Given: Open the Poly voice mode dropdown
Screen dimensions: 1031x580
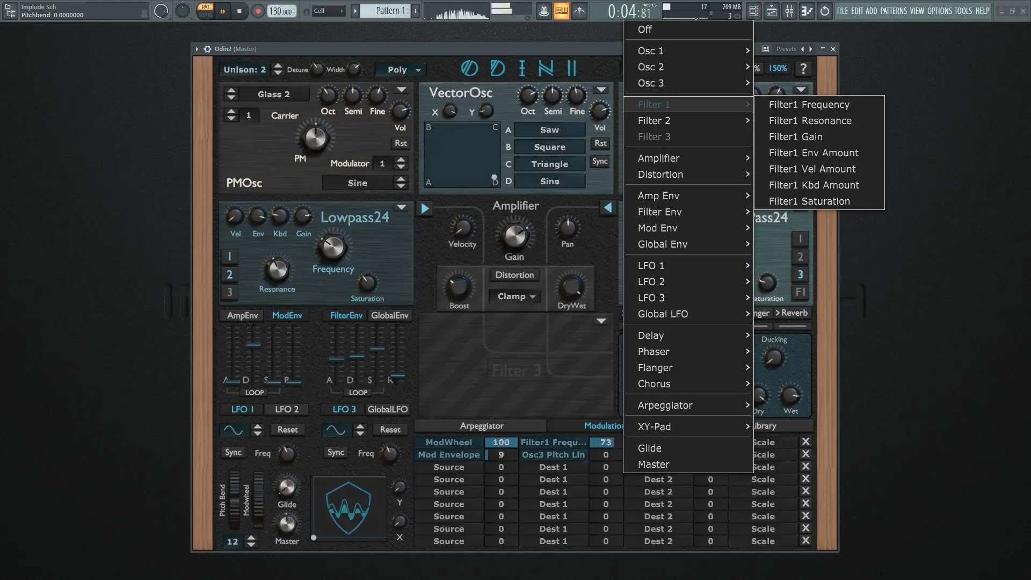Looking at the screenshot, I should point(400,70).
